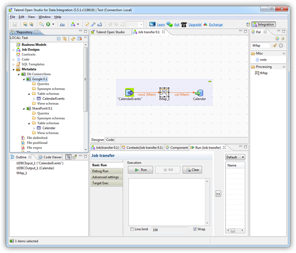Viewport: 296px width, 253px height.
Task: Click the Clear button in the Run panel
Action: pyautogui.click(x=192, y=170)
